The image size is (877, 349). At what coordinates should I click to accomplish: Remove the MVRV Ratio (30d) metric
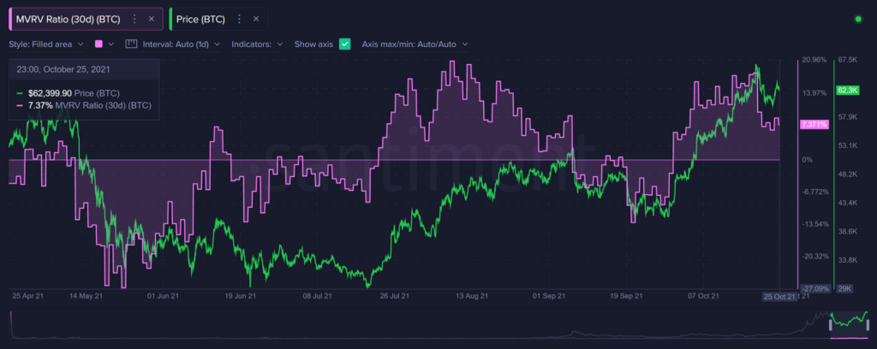pos(151,19)
